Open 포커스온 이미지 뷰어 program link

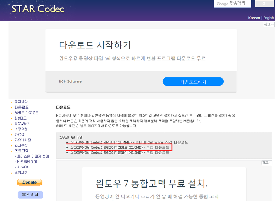(x=33, y=156)
